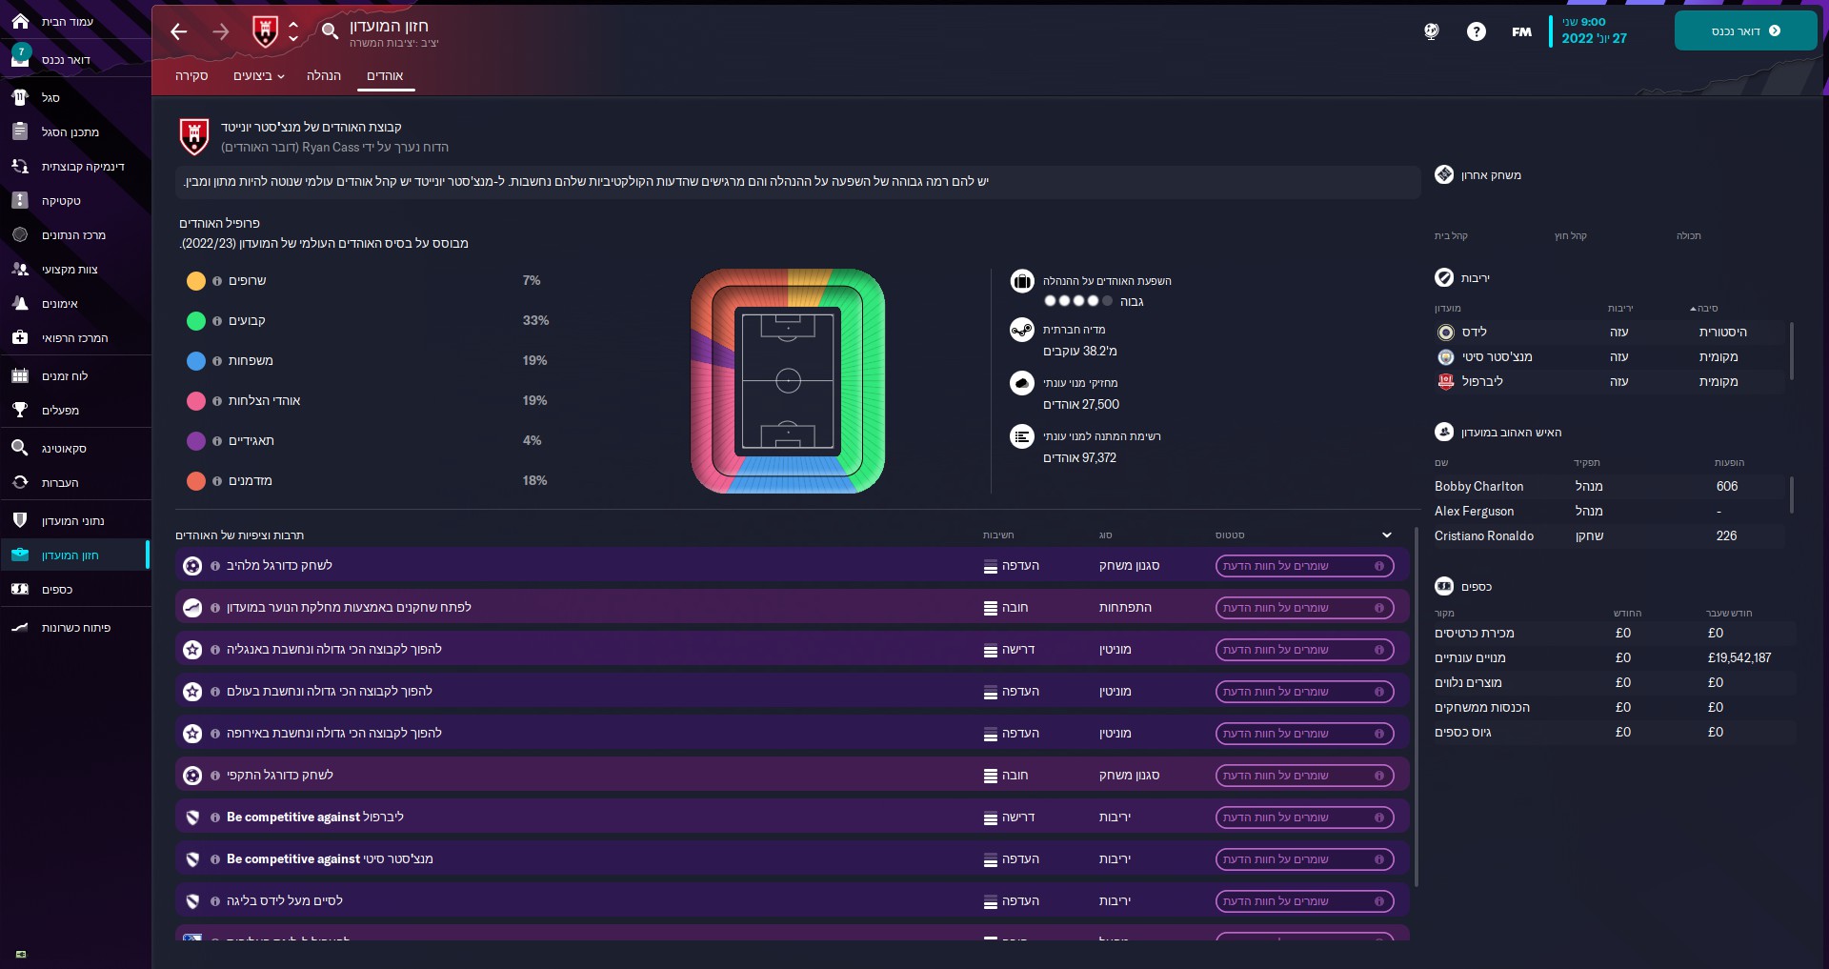Viewport: 1829px width, 969px height.
Task: Open Bobby Charlton's profile
Action: coord(1478,486)
